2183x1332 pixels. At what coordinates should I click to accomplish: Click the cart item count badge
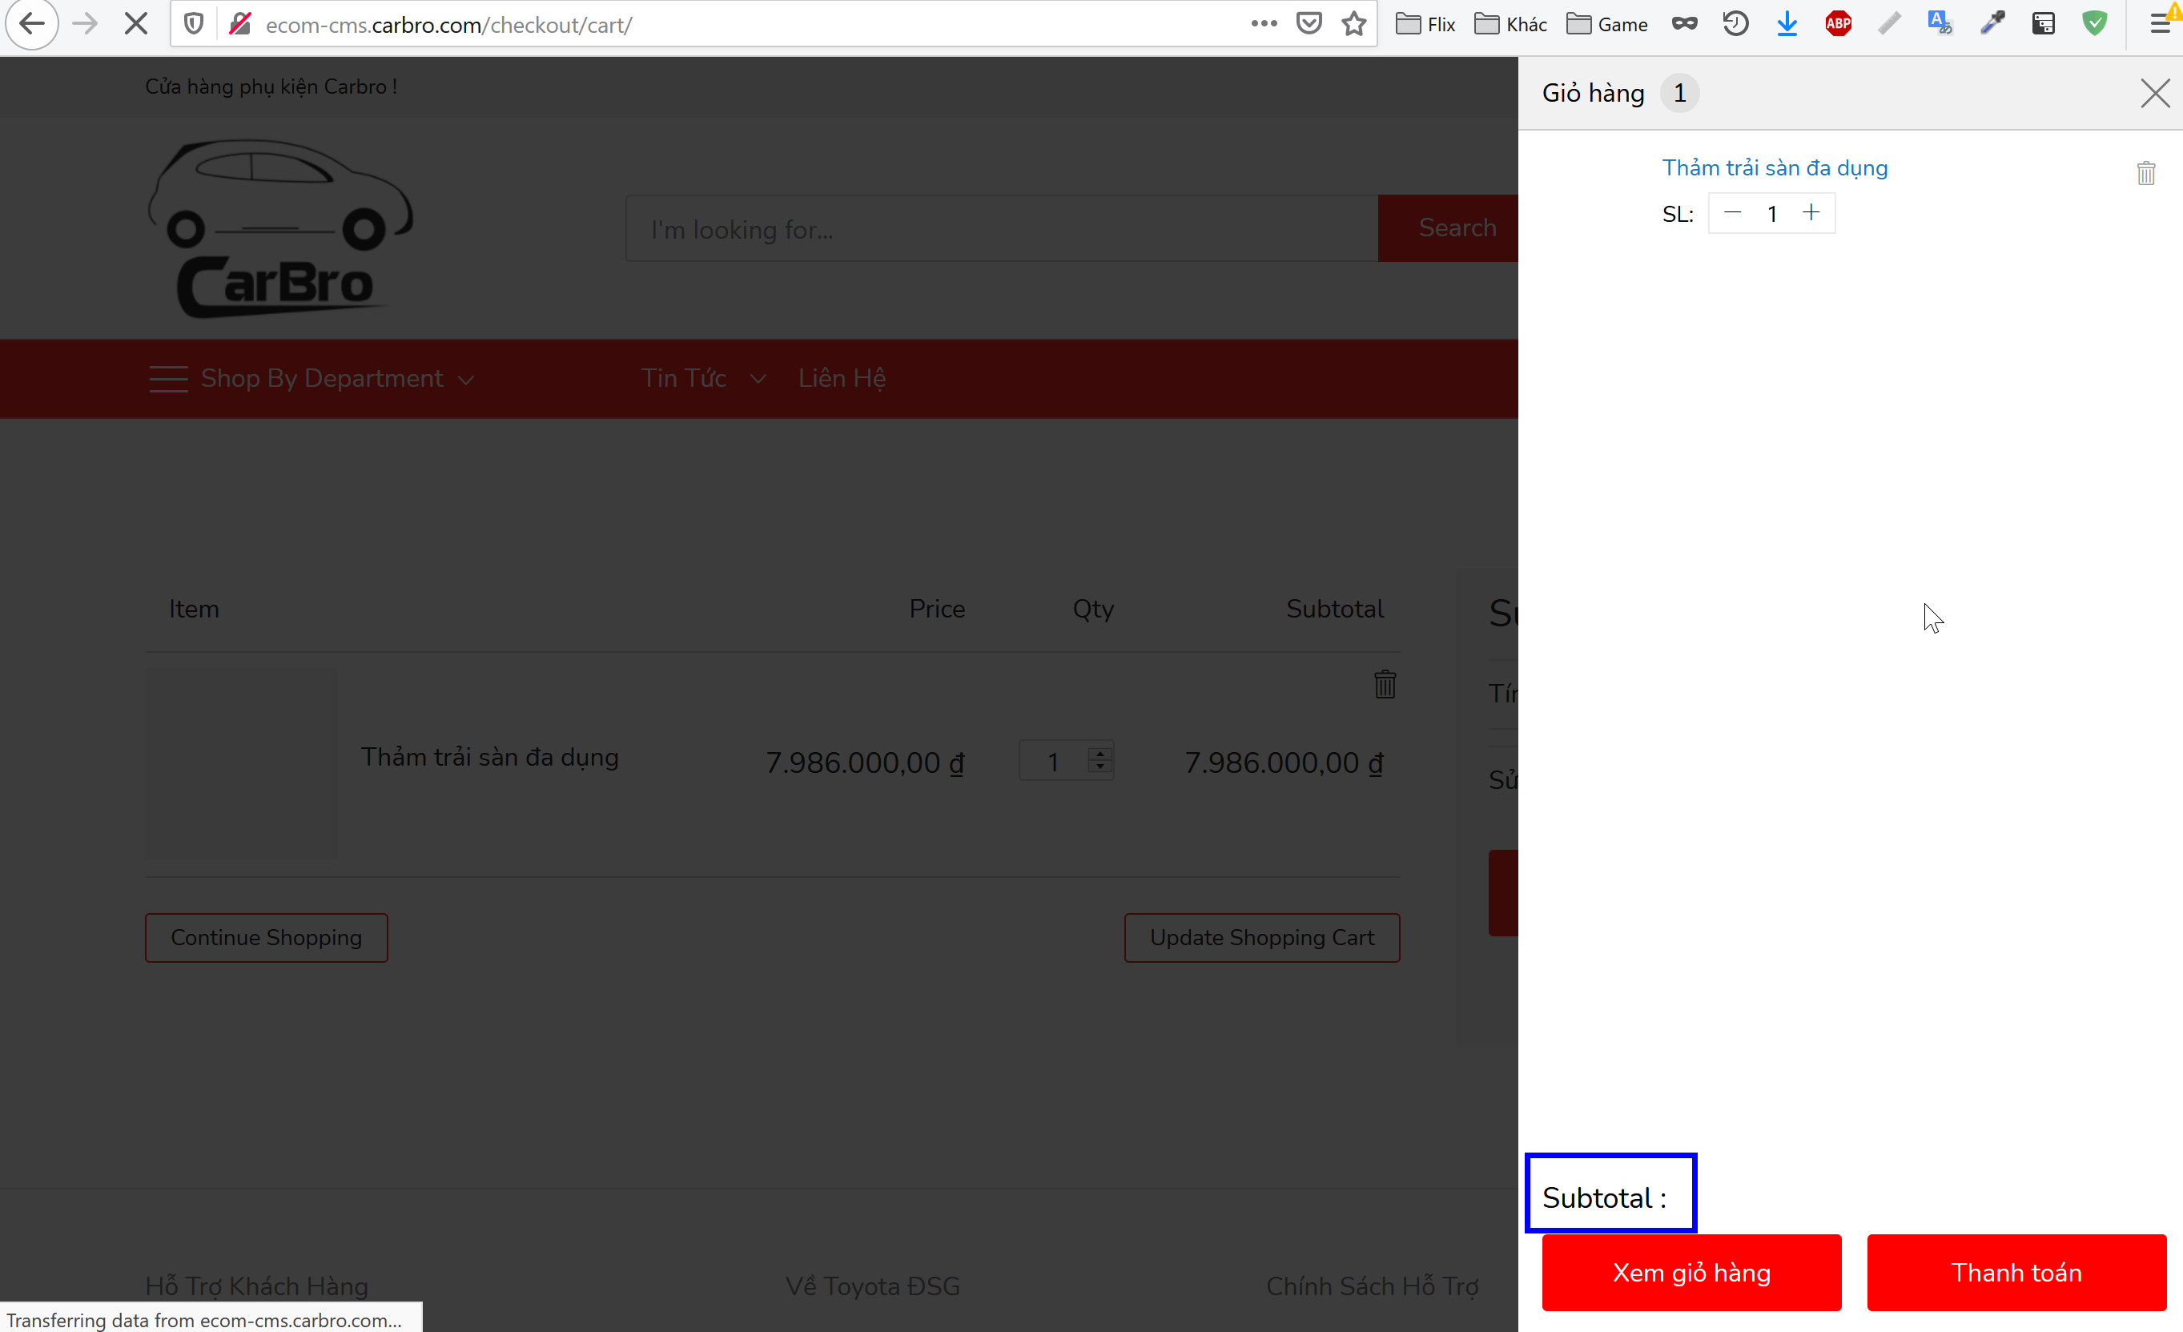click(1680, 93)
